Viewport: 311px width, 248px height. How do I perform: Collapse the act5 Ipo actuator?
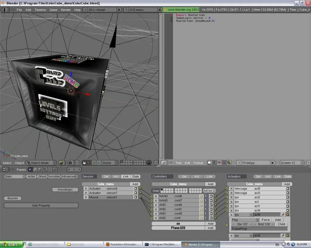(288, 215)
